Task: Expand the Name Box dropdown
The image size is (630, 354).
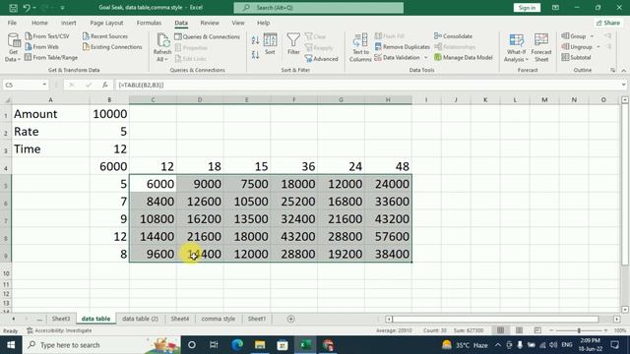Action: (44, 85)
